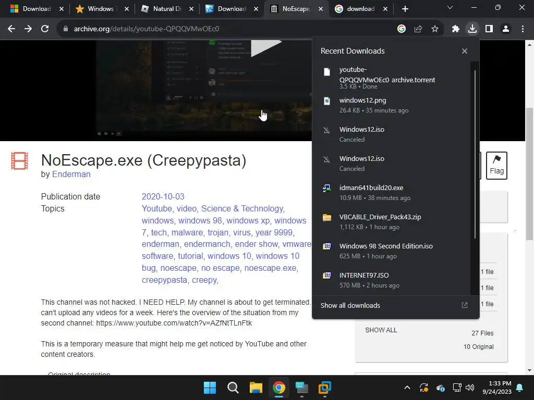The image size is (534, 400).
Task: Reload the archive.org page
Action: (45, 29)
